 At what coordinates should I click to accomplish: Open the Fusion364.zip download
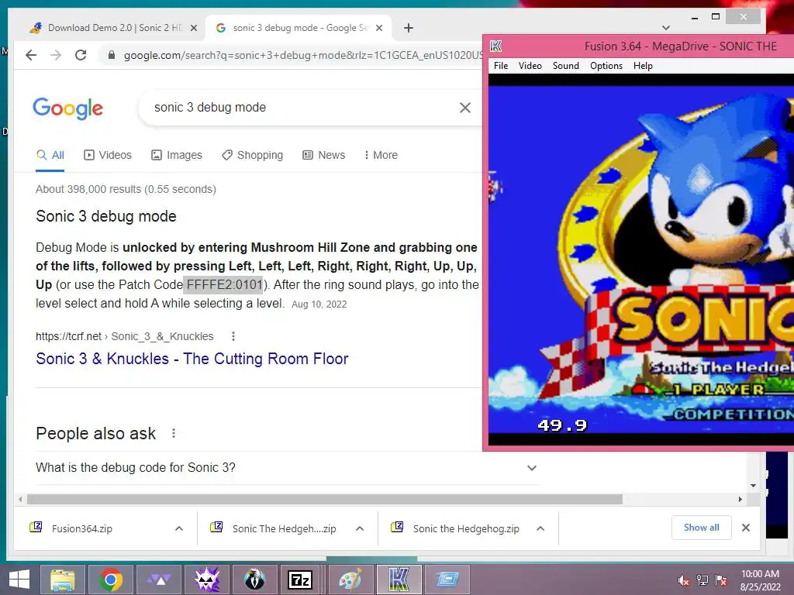[82, 528]
